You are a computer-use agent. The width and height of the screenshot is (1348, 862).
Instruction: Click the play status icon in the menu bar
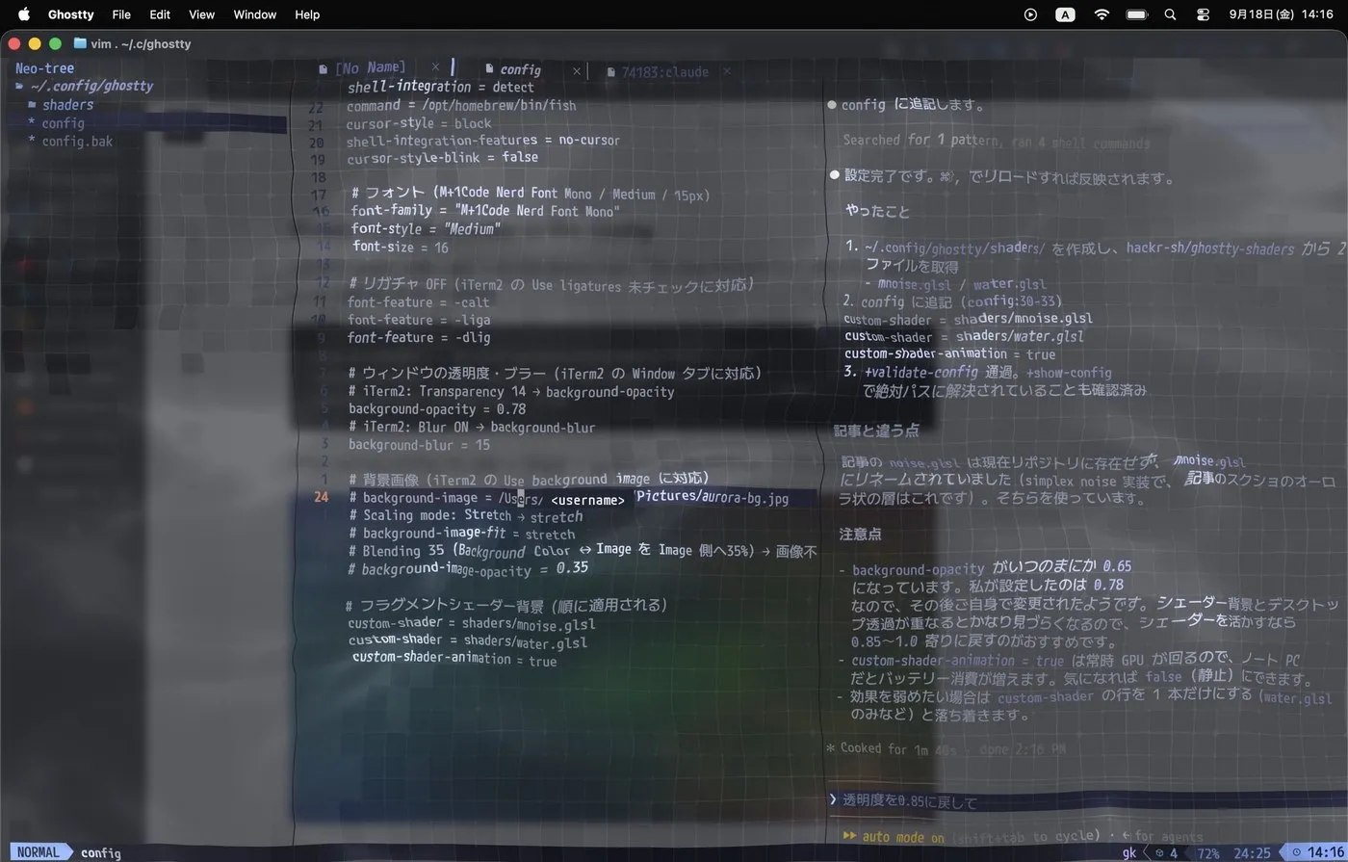(x=1030, y=14)
